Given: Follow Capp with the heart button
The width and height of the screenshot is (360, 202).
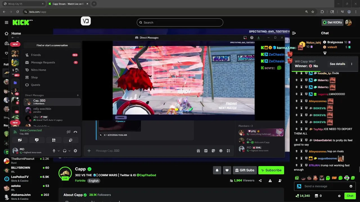Looking at the screenshot, I should tap(227, 170).
